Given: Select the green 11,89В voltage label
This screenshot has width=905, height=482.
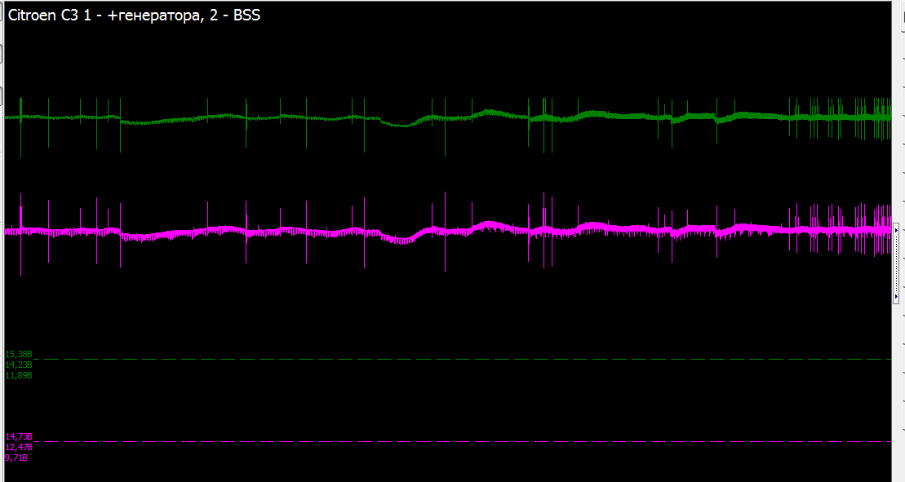Looking at the screenshot, I should (19, 375).
